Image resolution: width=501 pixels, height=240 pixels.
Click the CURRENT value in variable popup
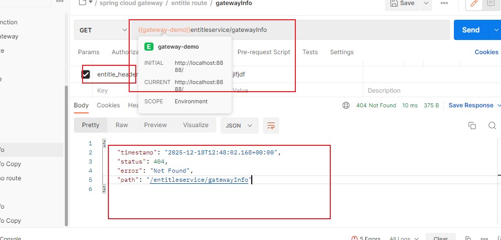pos(199,86)
